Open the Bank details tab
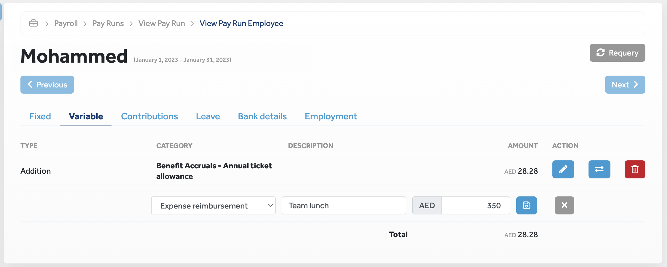Screen dimensions: 667x267 262,116
